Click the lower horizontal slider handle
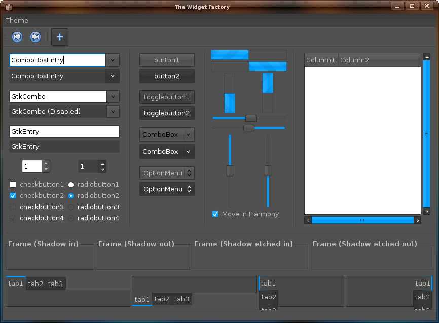 pyautogui.click(x=248, y=128)
